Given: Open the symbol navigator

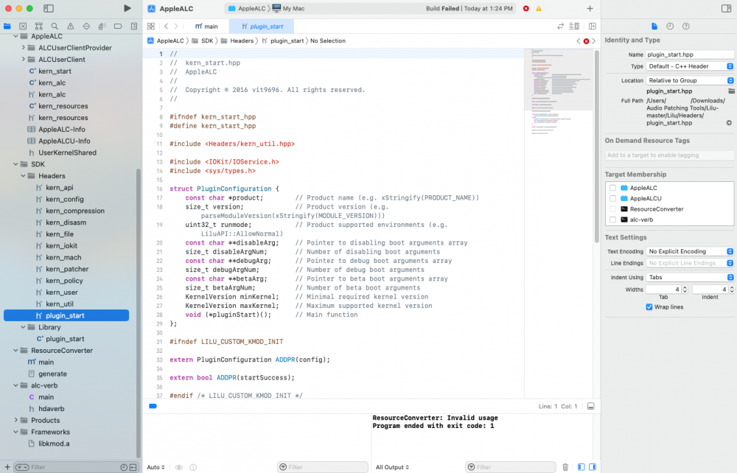Looking at the screenshot, I should (39, 27).
